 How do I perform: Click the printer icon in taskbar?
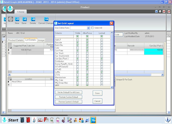(87, 120)
